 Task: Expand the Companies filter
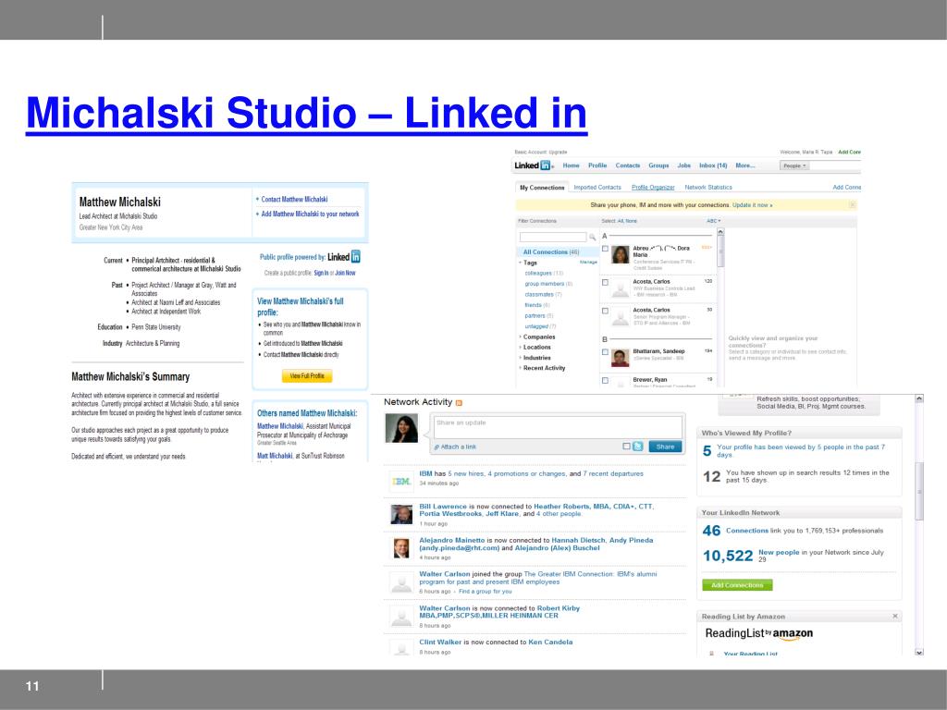521,337
